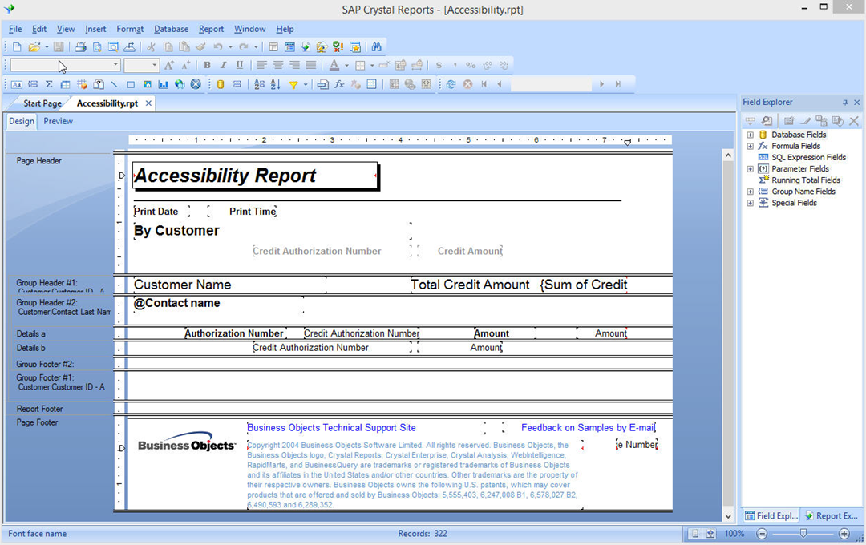
Task: Click Feedback on Samples by E-mail link
Action: tap(588, 428)
